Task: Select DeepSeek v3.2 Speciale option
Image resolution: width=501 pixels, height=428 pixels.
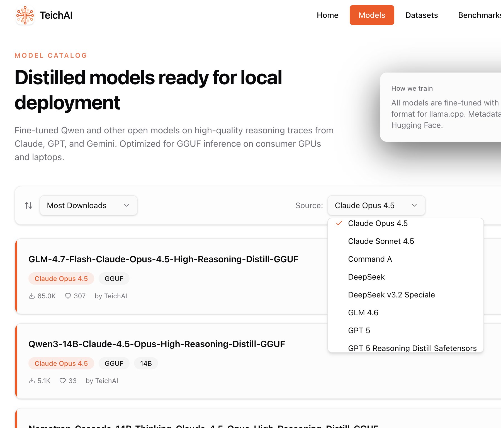Action: point(391,295)
